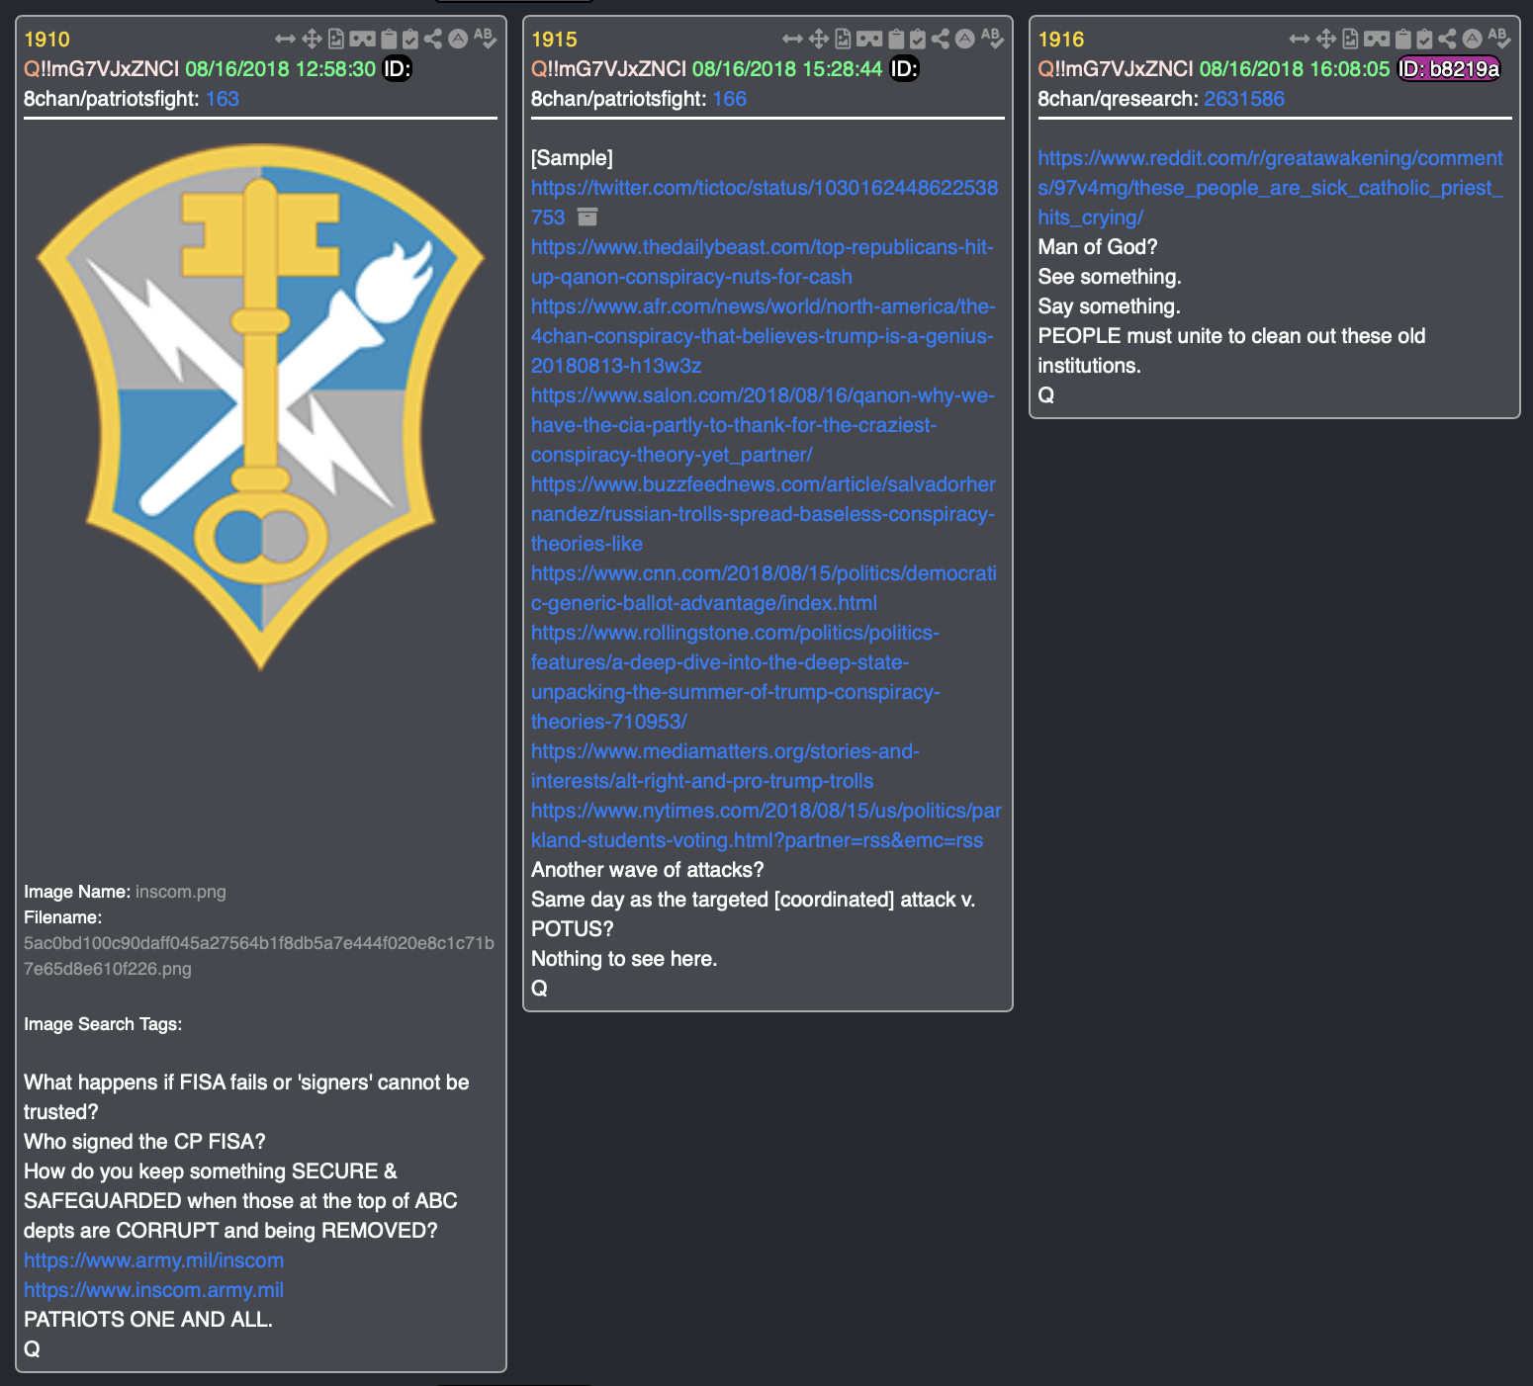
Task: Open patriotsfight board post 166
Action: point(730,99)
